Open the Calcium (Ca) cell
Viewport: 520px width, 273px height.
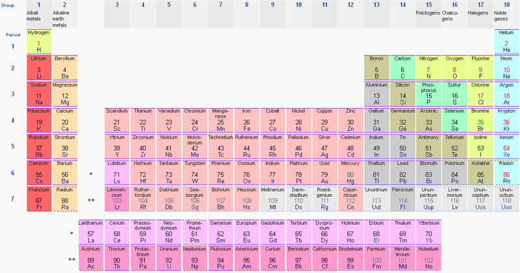[64, 120]
